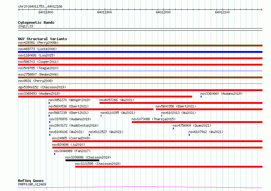Viewport: 271px width, 191px height.
Task: Click the nsv3221595 (Chaisson2019) label
Action: pos(98,164)
